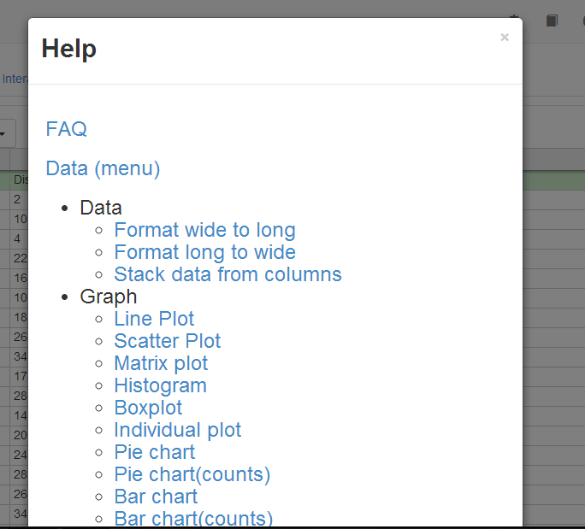This screenshot has height=529, width=585.
Task: Open Format long to wide help
Action: [204, 252]
